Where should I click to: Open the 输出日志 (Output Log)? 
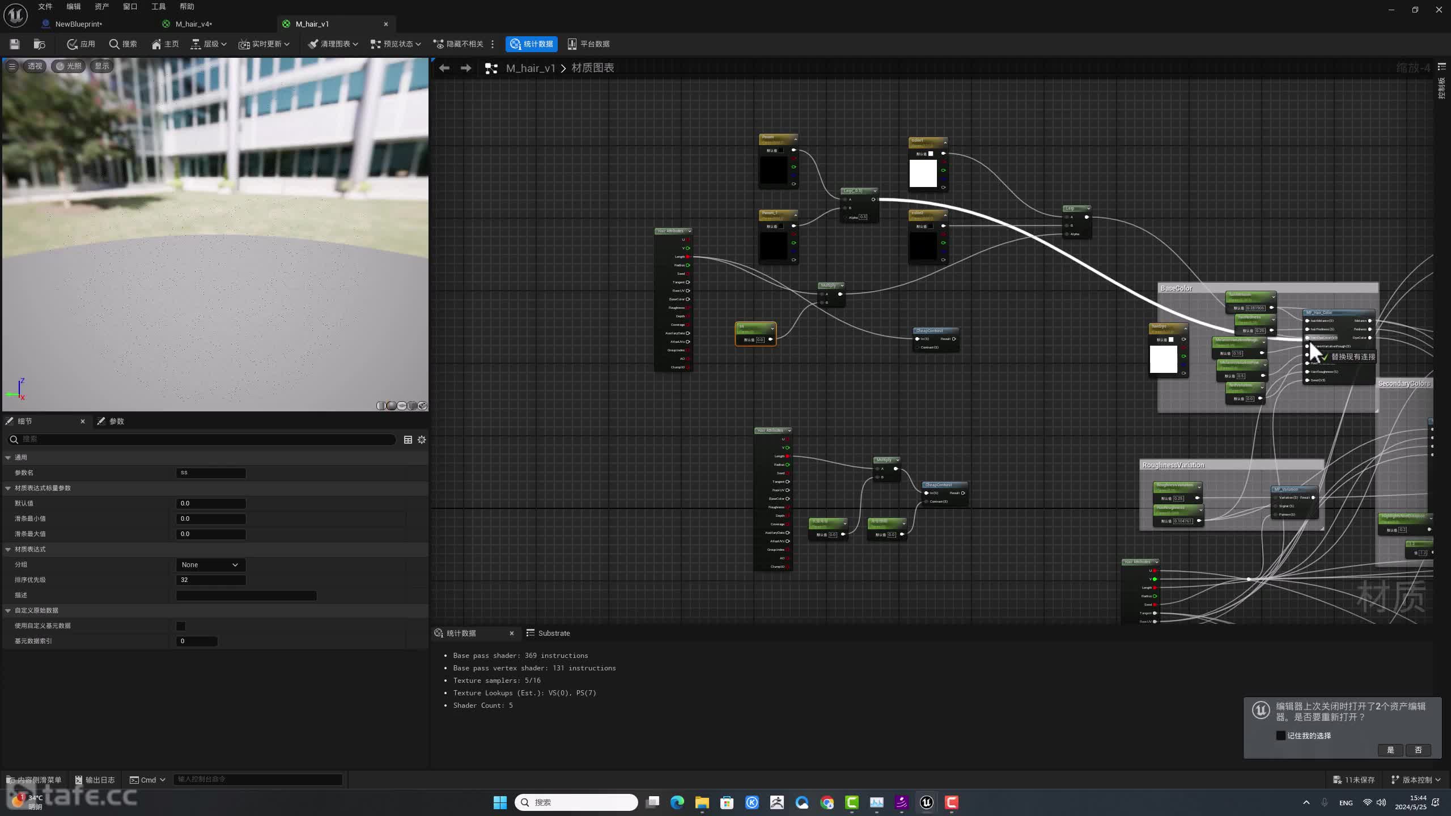(x=95, y=780)
